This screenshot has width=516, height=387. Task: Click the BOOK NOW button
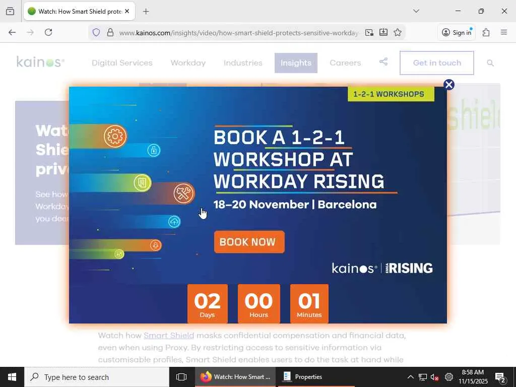click(249, 242)
